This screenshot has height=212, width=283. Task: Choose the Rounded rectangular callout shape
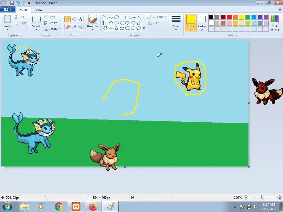[x=128, y=28]
